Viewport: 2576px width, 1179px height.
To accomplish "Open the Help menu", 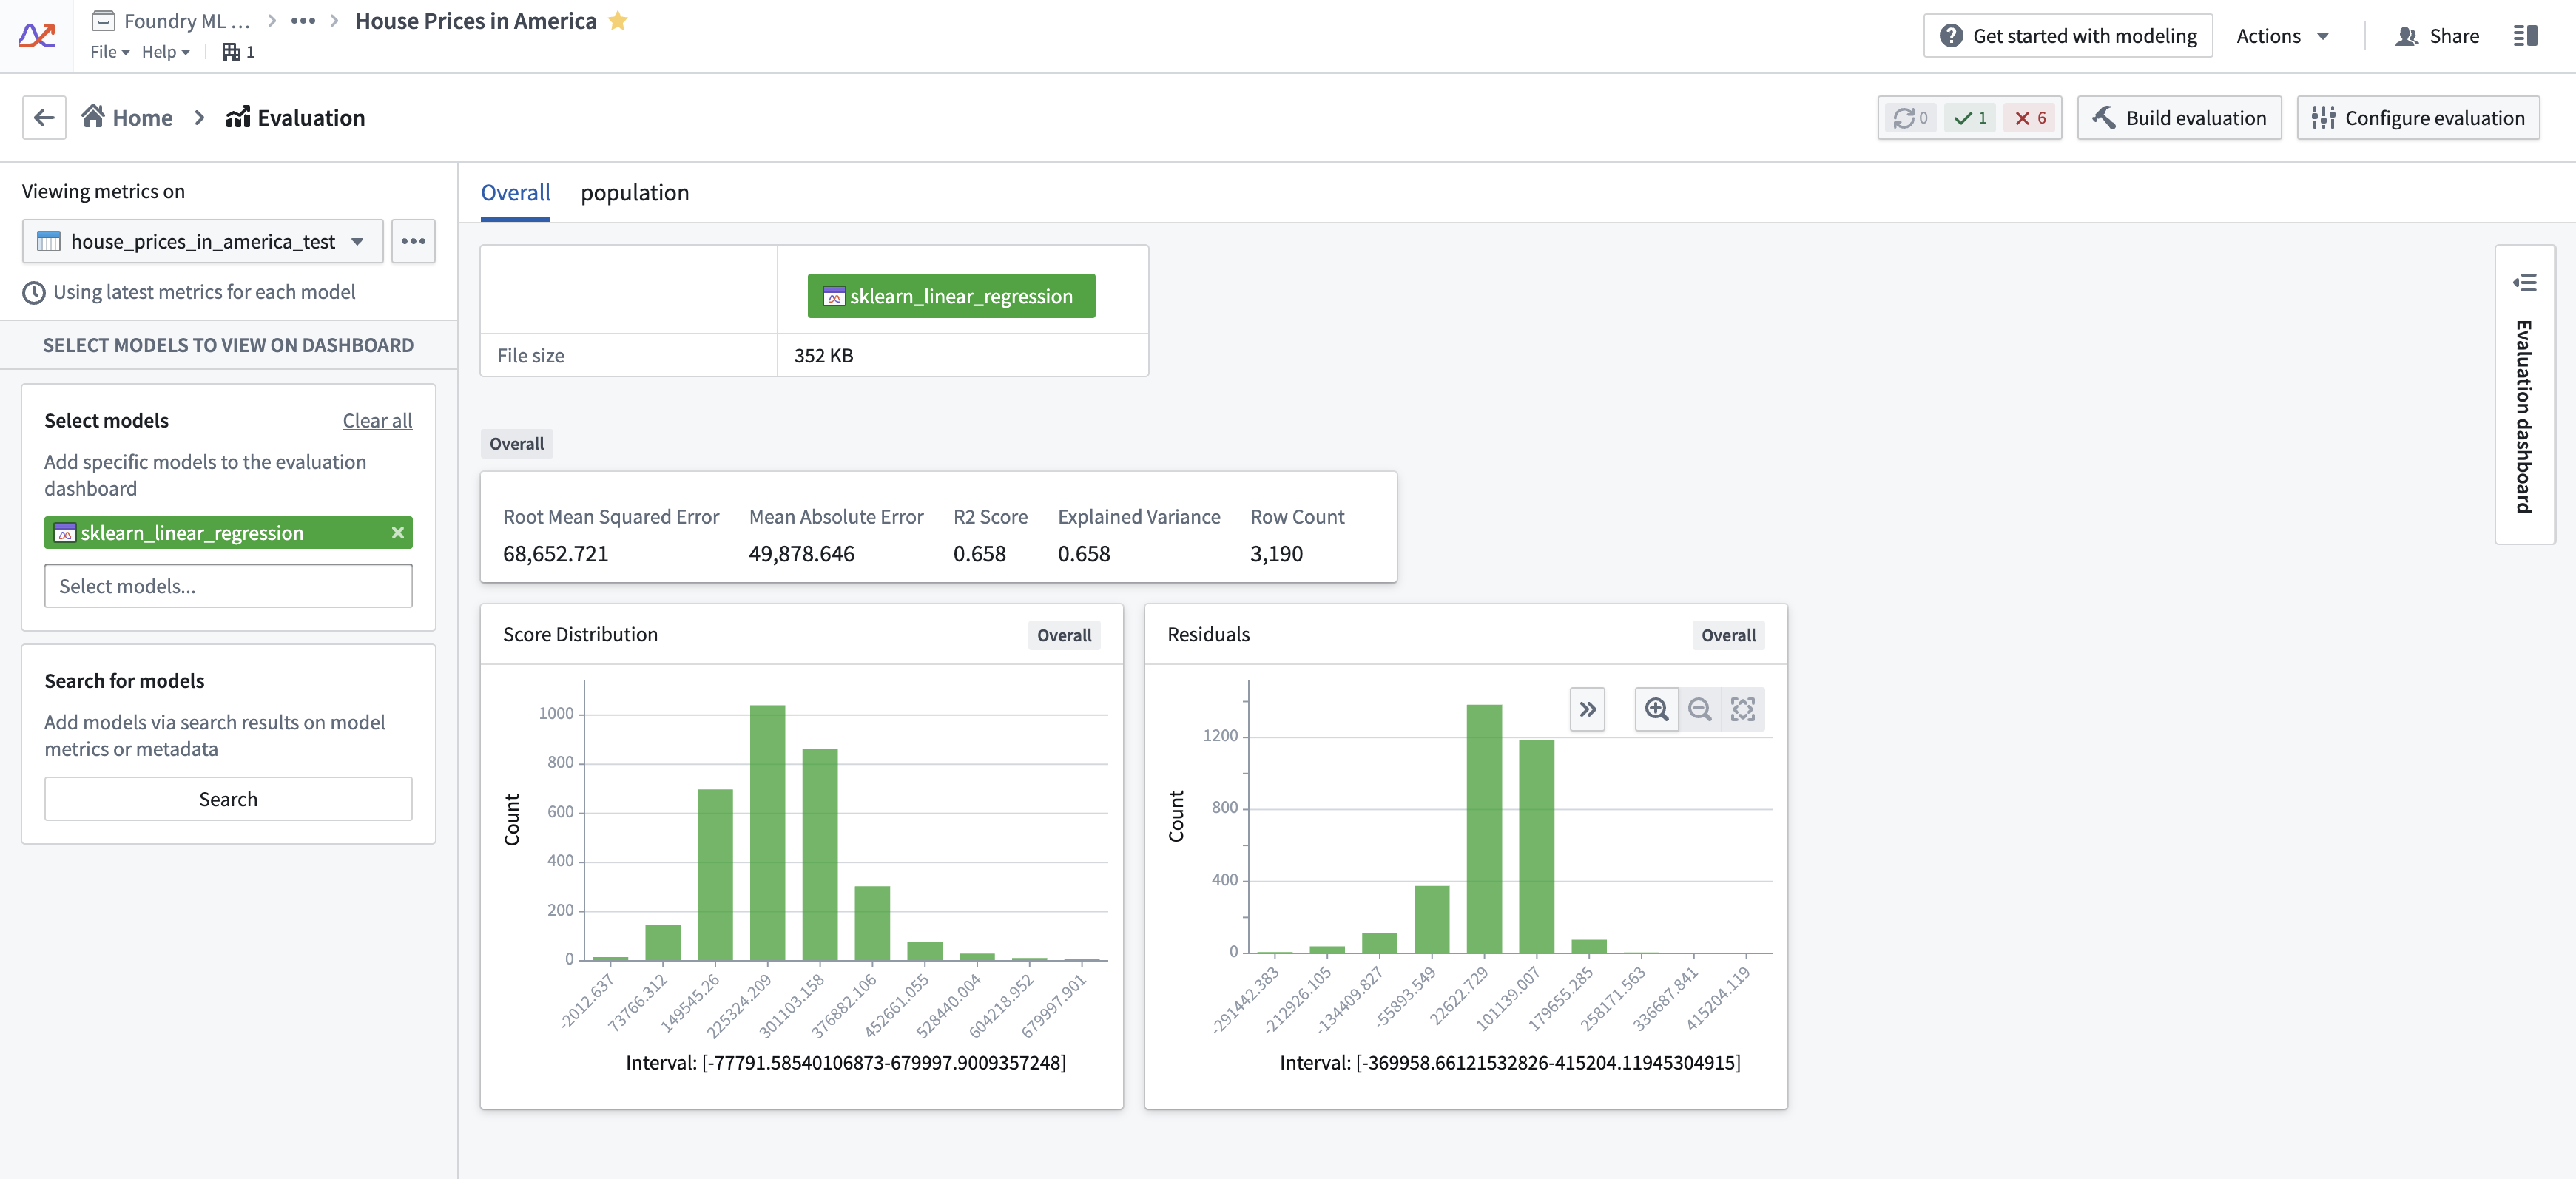I will (x=165, y=52).
